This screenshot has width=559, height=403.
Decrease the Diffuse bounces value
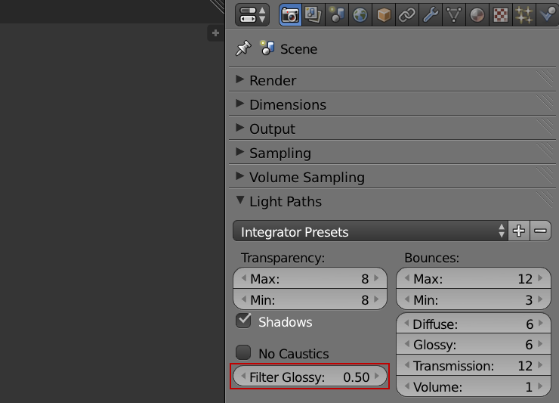pyautogui.click(x=406, y=323)
